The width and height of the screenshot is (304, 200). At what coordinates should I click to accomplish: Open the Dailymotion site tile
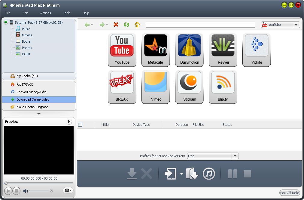[x=190, y=50]
